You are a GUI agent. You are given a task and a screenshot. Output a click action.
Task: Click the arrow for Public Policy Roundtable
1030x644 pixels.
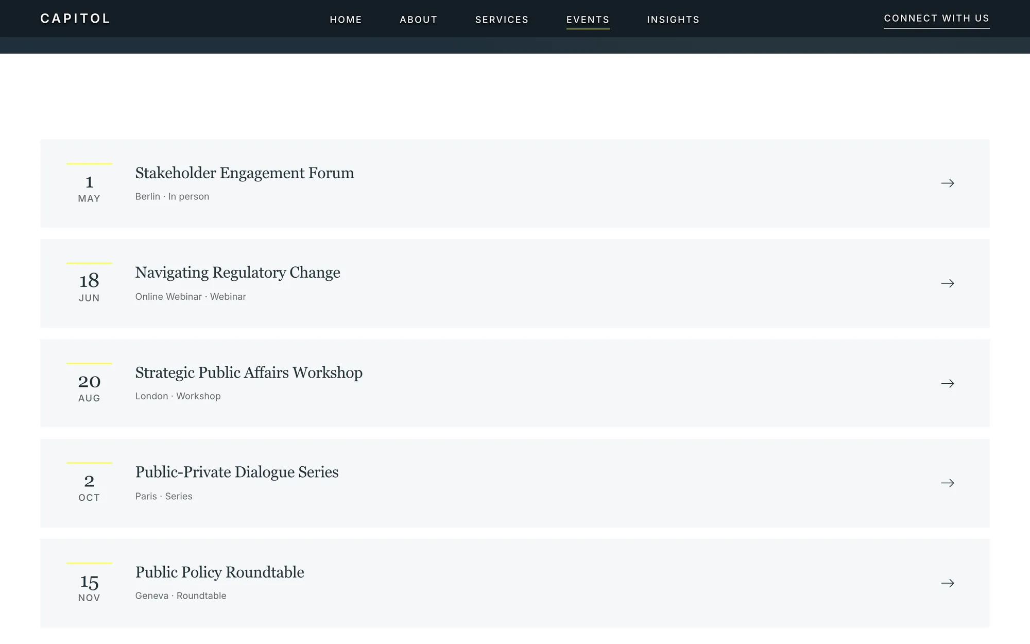tap(948, 583)
